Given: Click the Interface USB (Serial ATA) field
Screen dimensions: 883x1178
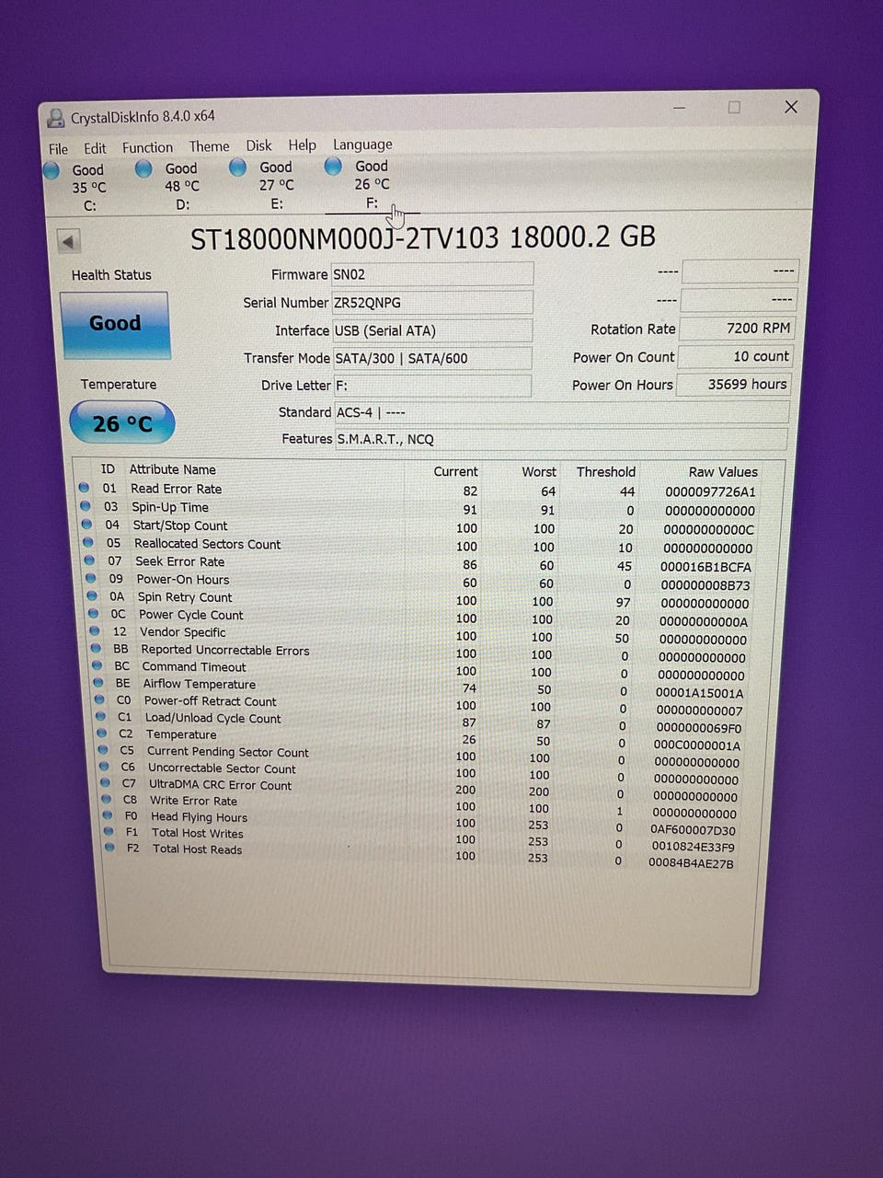Looking at the screenshot, I should coord(432,330).
